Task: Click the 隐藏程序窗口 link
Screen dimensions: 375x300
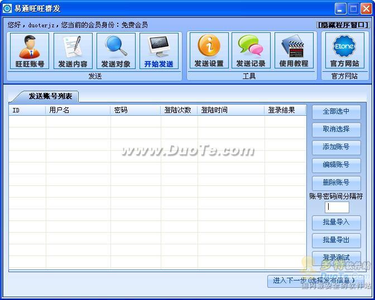Action: tap(343, 25)
